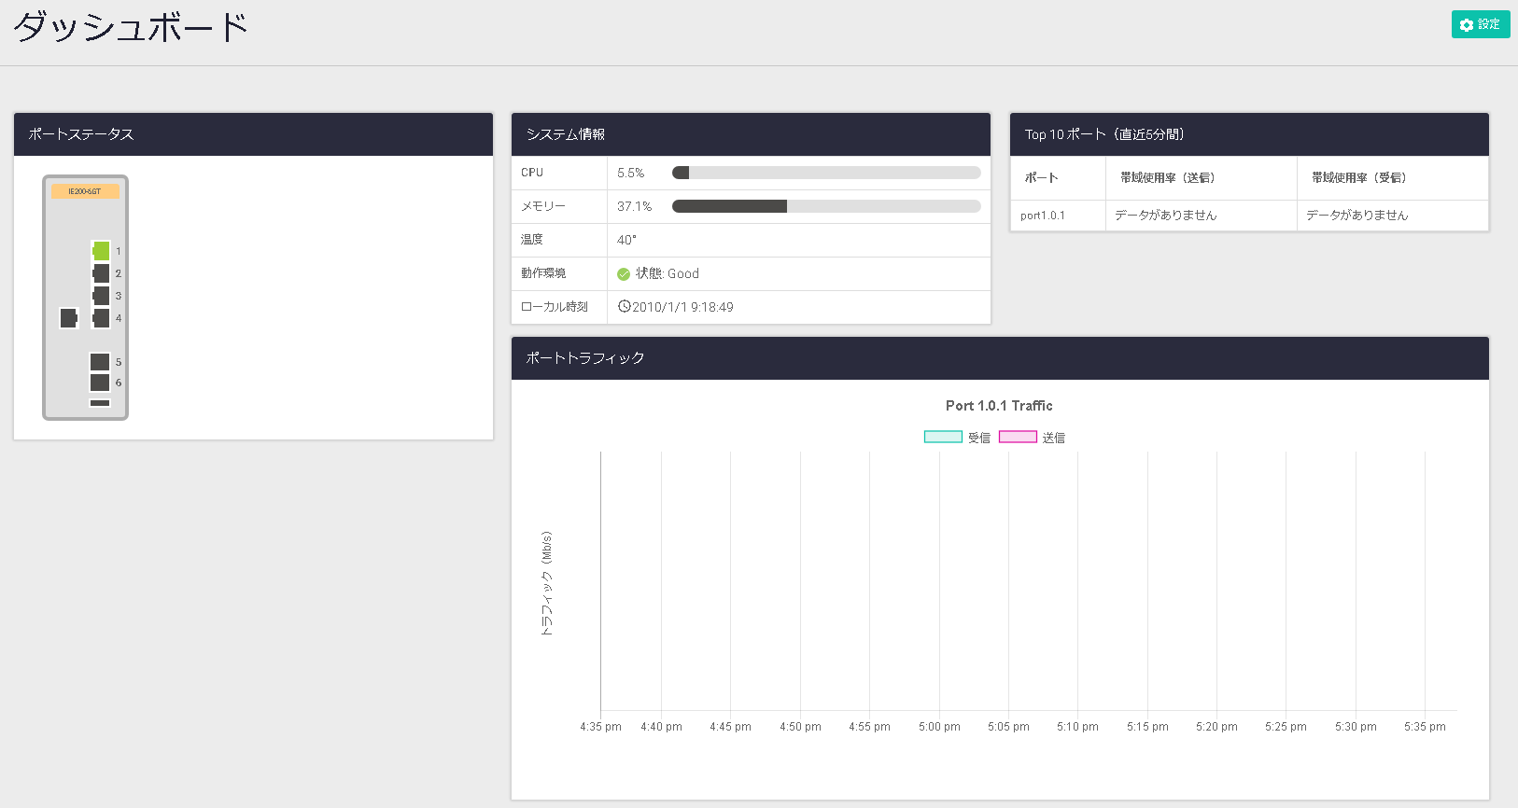1518x808 pixels.
Task: Click the CPU usage progress bar
Action: [x=826, y=173]
